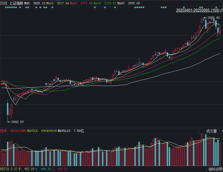
Task: Click the magenta MA20 legend label
Action: (x=73, y=3)
